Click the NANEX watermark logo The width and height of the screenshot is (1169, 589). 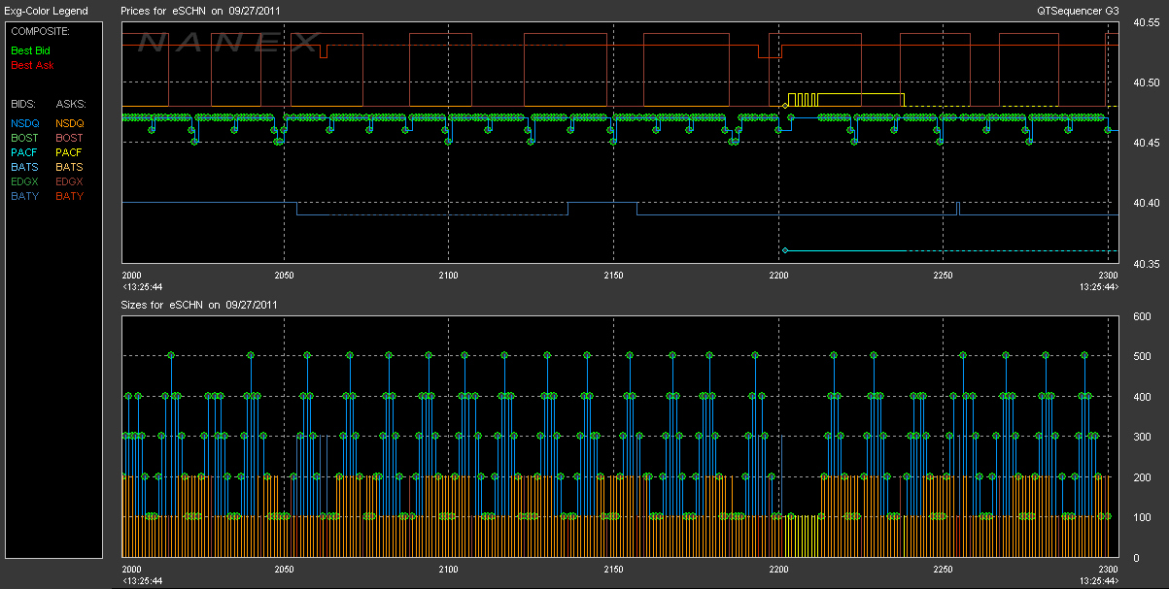(x=227, y=42)
